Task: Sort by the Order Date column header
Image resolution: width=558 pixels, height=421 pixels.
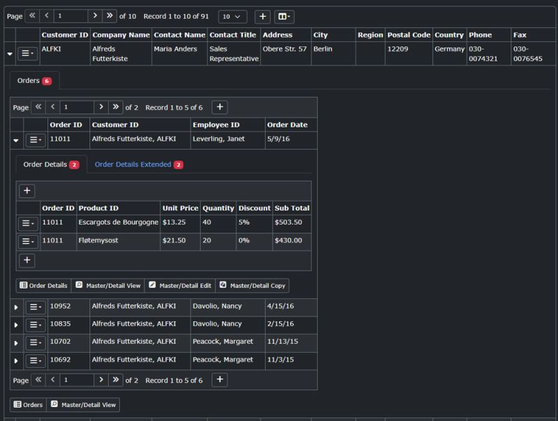Action: [287, 125]
